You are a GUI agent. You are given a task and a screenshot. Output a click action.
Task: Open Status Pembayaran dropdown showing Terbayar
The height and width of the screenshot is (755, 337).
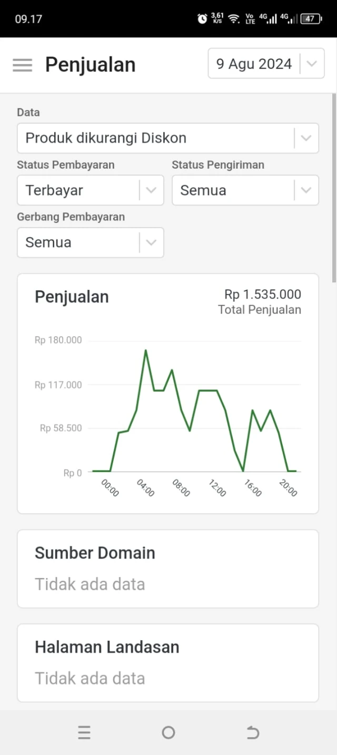point(79,190)
